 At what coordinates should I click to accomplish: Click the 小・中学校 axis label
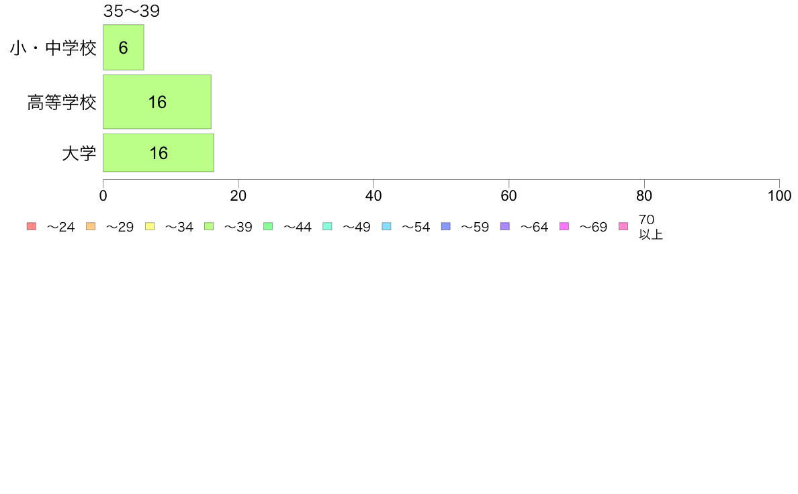tap(54, 48)
